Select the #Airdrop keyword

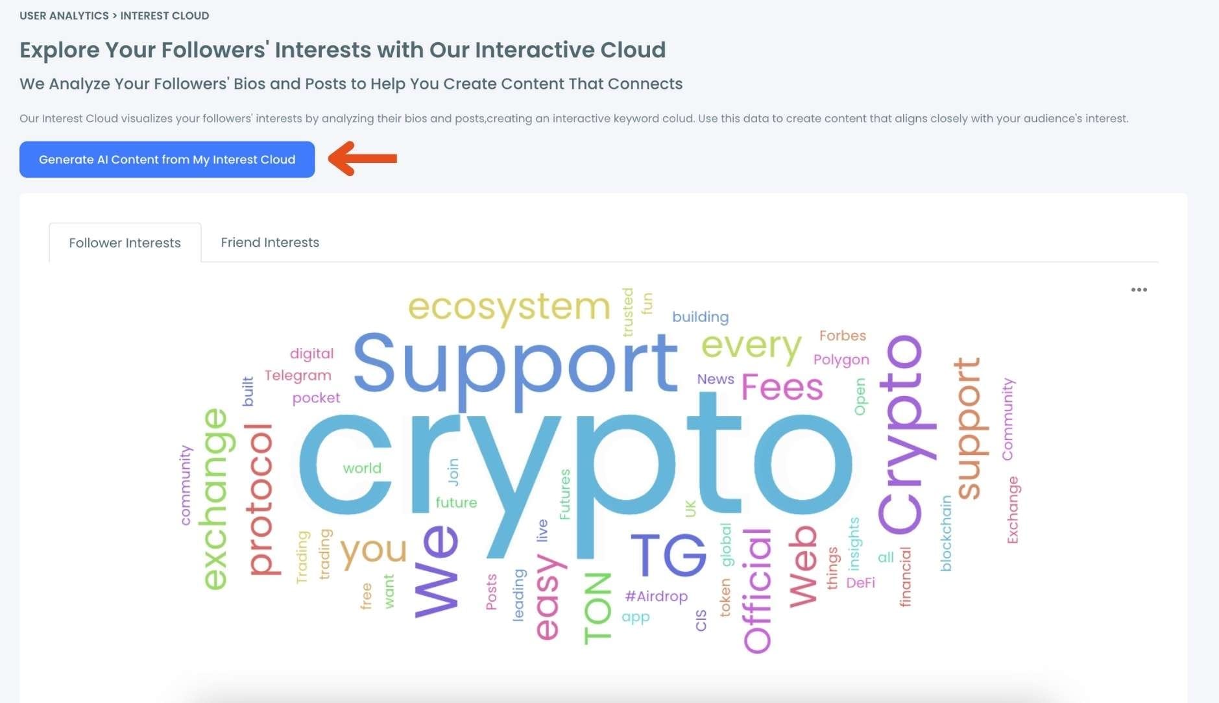[x=657, y=595]
